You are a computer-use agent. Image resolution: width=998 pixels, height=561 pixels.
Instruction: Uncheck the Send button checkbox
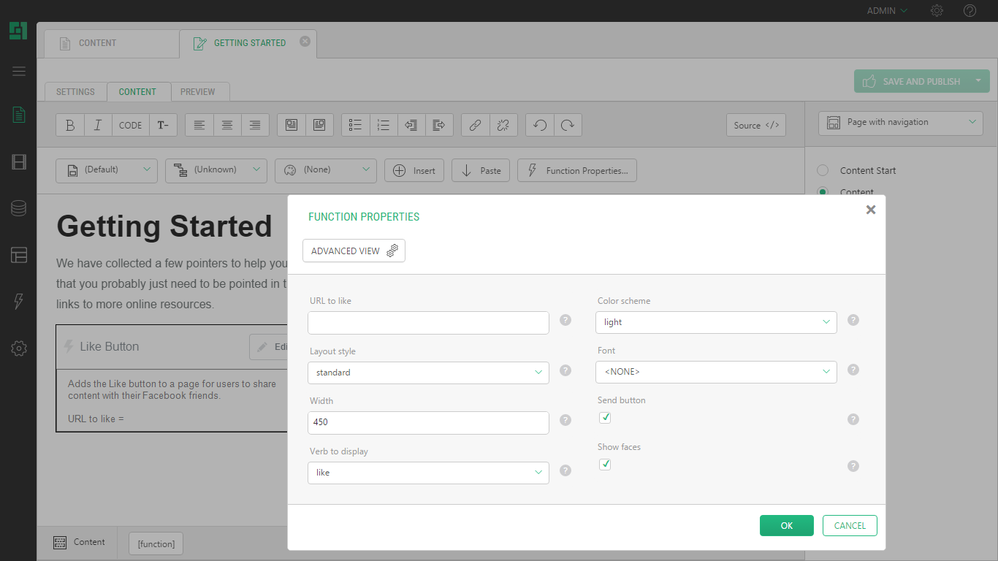click(x=605, y=418)
